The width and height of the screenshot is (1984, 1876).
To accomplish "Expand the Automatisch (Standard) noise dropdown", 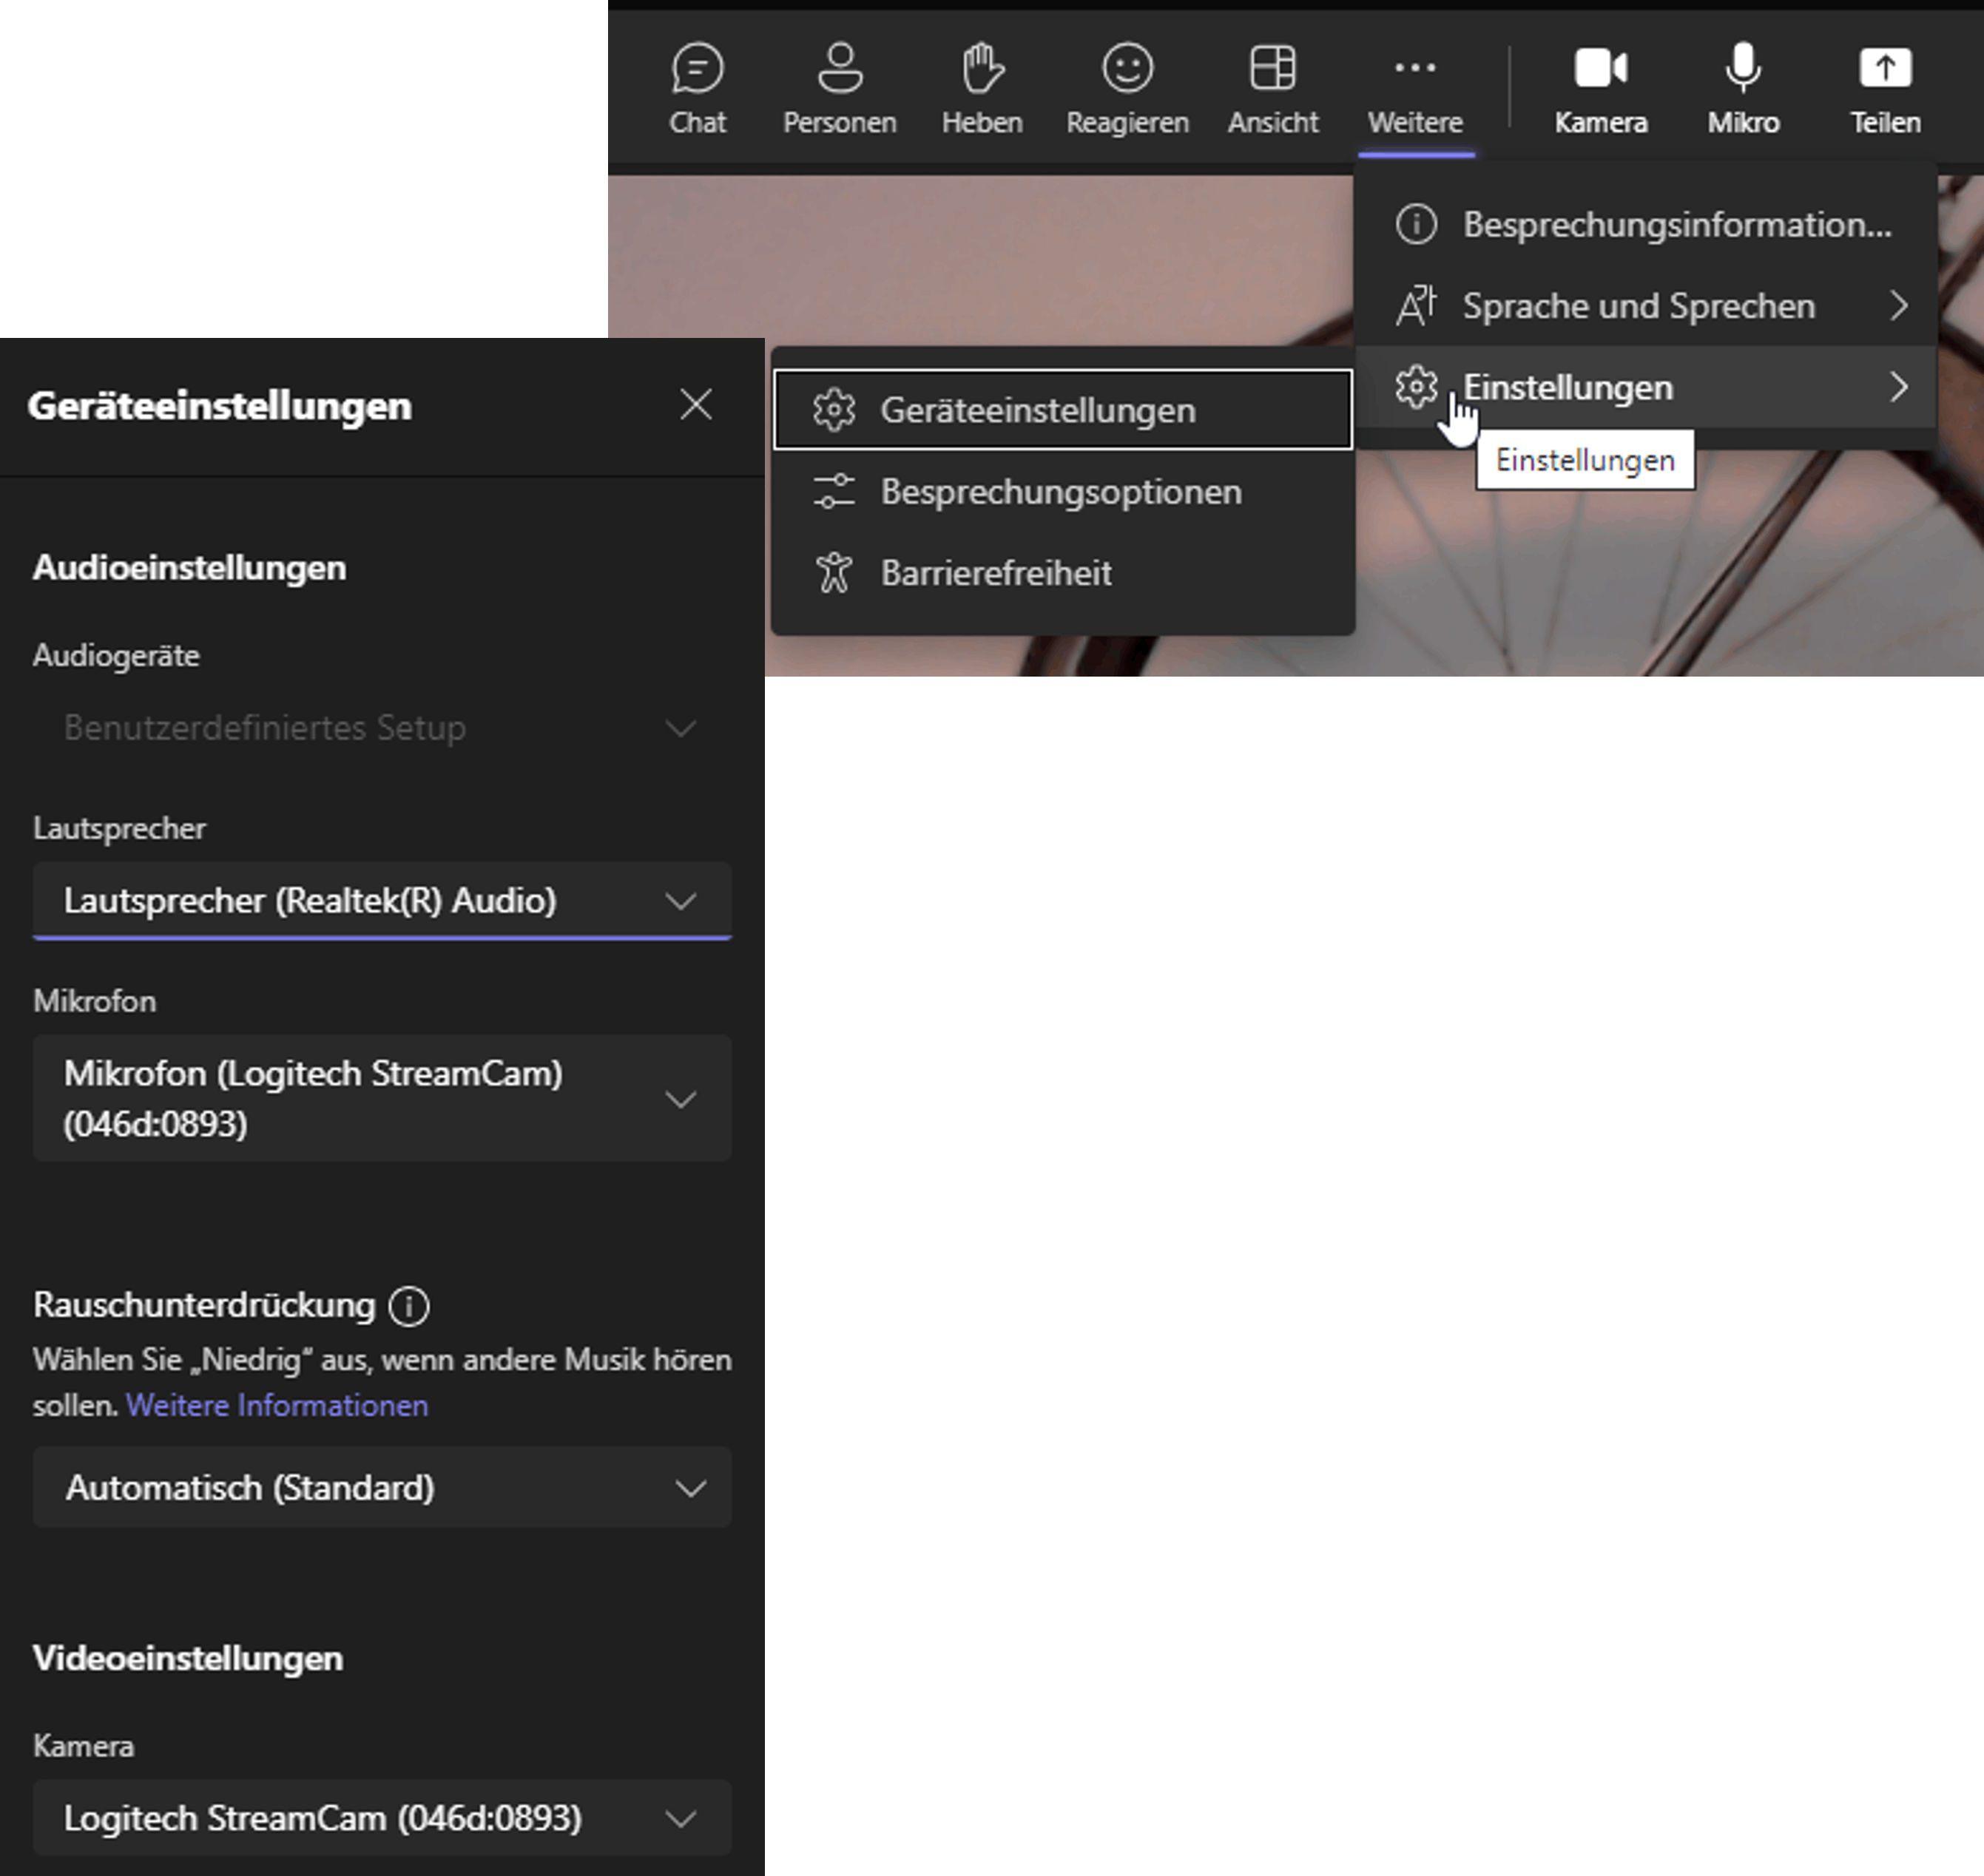I will 382,1487.
